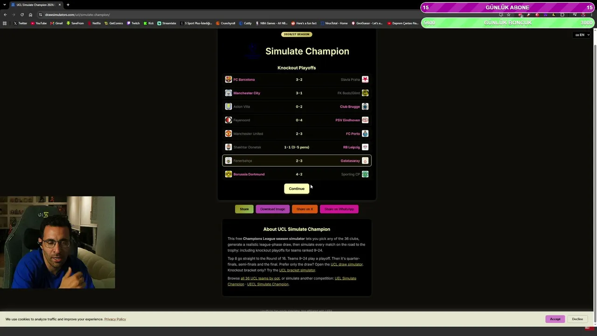Open the UCL bracket simulator link

(297, 270)
